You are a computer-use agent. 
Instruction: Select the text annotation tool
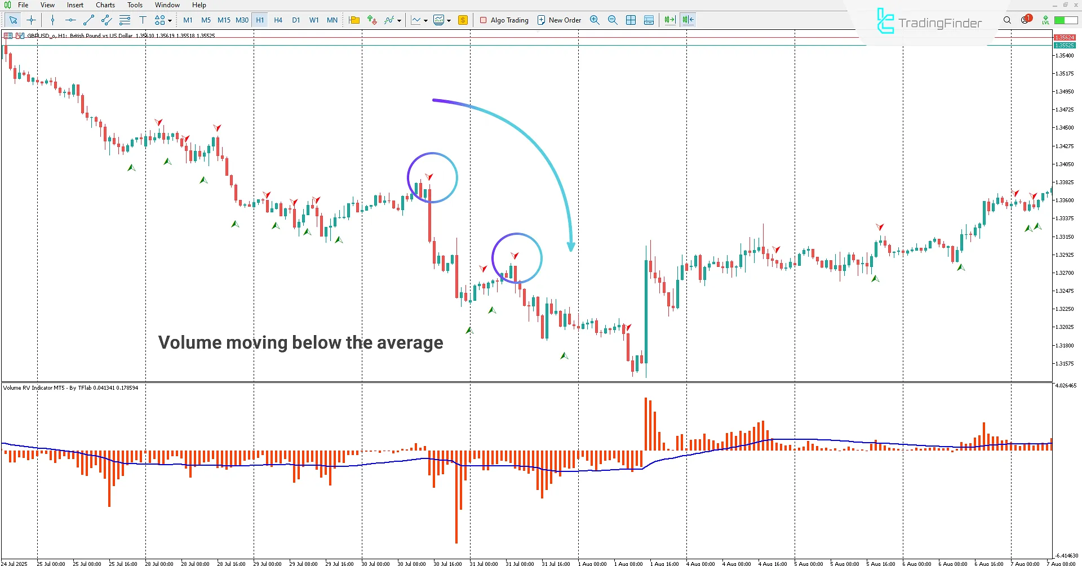(x=143, y=20)
